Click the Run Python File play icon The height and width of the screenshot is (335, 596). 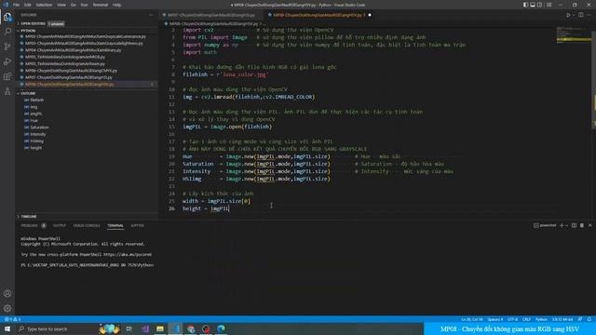click(x=568, y=15)
